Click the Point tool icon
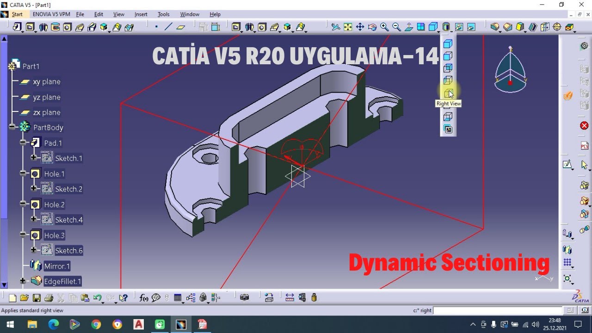The height and width of the screenshot is (333, 592). click(x=156, y=27)
